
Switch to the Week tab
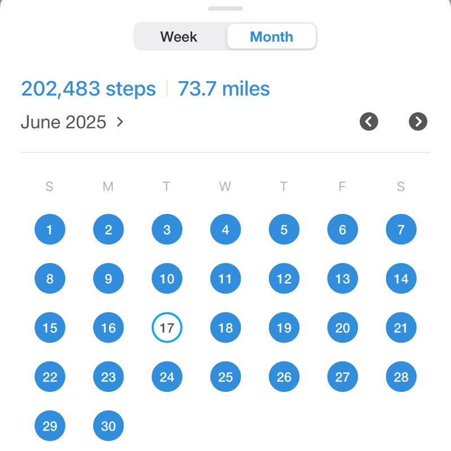pos(179,37)
